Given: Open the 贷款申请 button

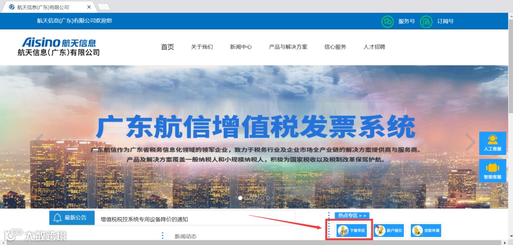Looking at the screenshot, I should (x=426, y=231).
